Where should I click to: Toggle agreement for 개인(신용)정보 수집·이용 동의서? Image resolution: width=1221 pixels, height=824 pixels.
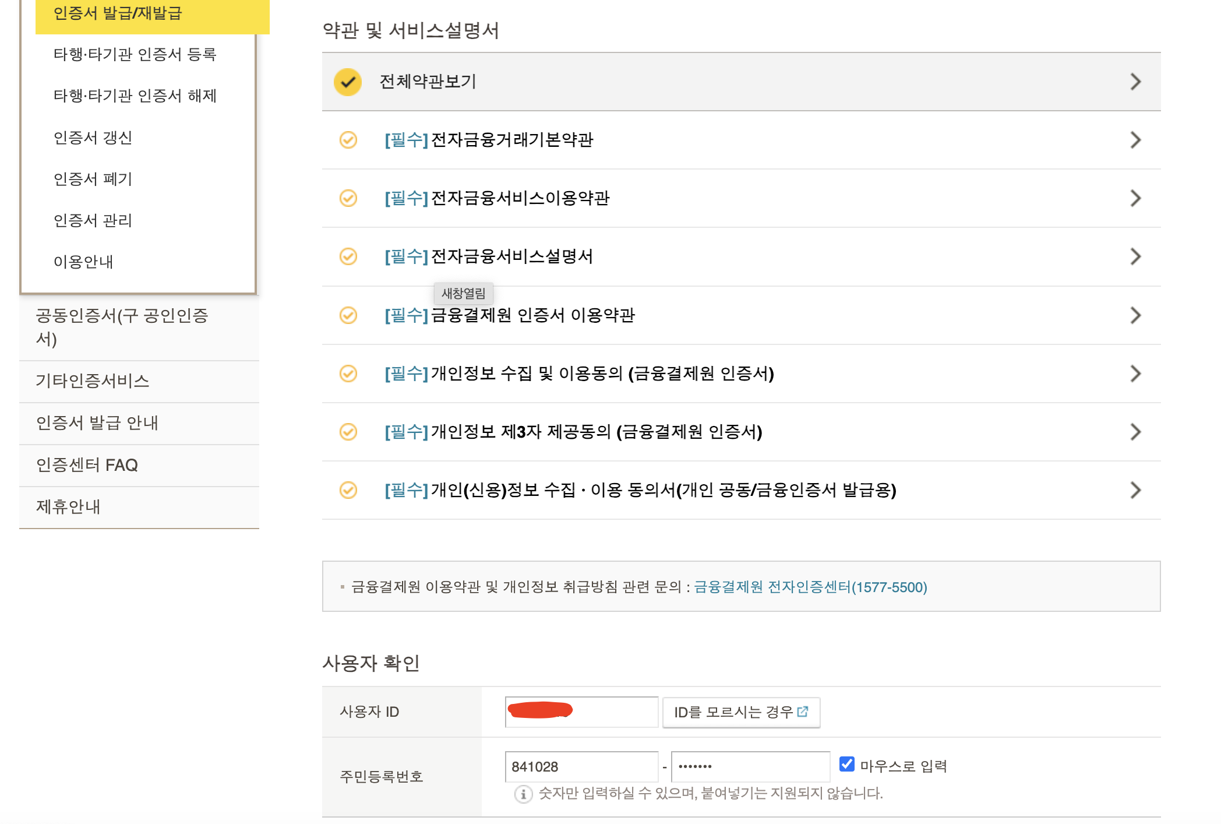pyautogui.click(x=348, y=490)
